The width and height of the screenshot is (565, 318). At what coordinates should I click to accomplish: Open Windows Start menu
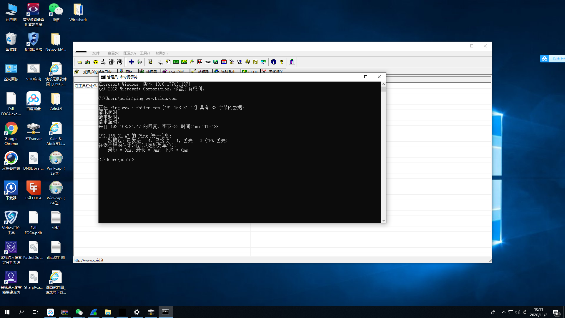coord(7,312)
